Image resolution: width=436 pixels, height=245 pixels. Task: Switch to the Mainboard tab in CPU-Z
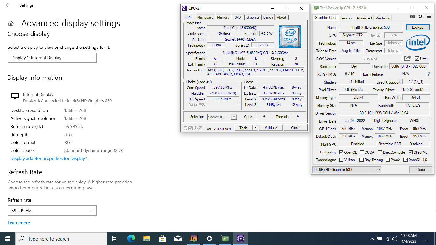(205, 17)
